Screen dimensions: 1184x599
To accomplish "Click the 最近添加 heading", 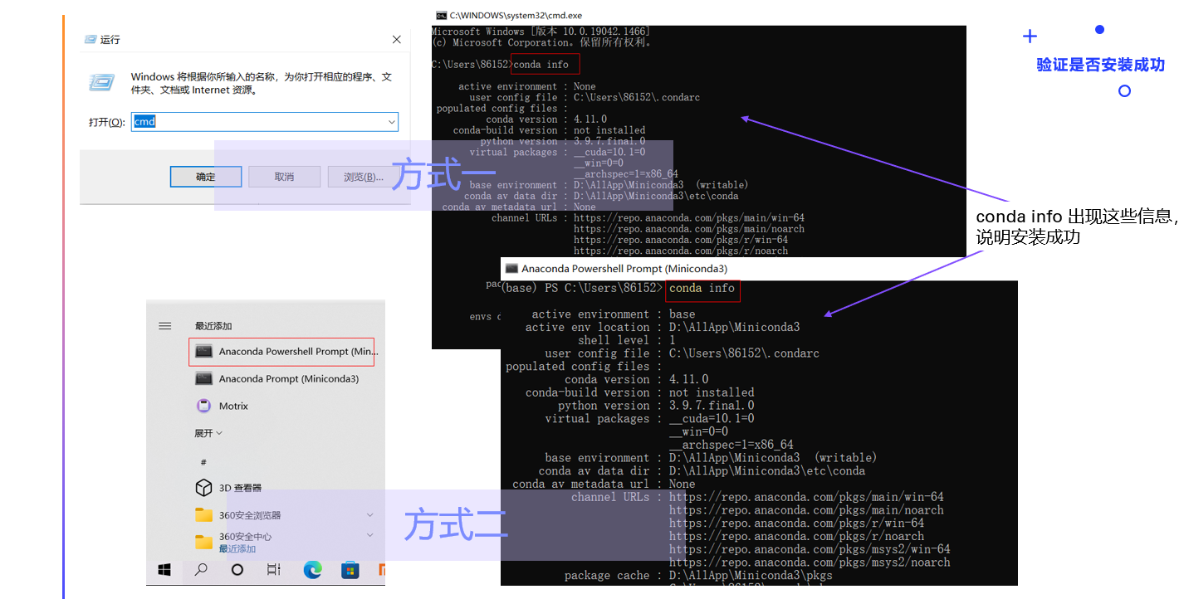I will 213,326.
